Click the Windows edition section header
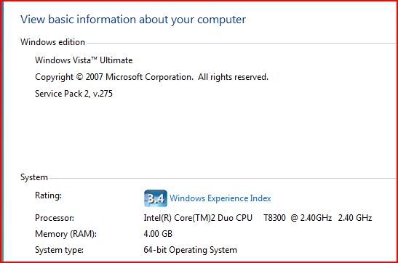Image resolution: width=398 pixels, height=263 pixels. coord(53,42)
